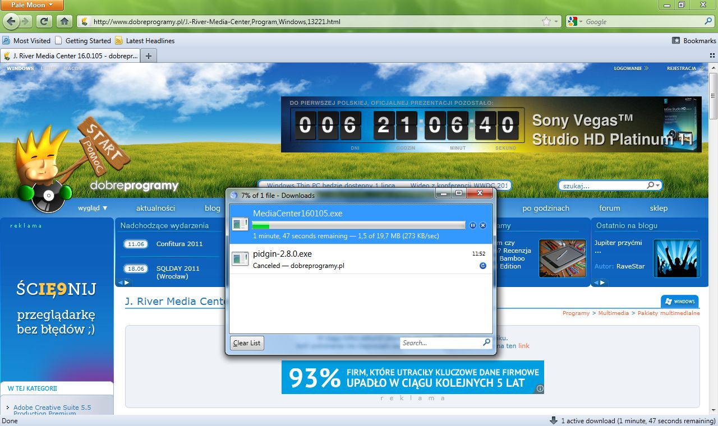Click the 18.06 date badge
This screenshot has width=718, height=426.
(x=136, y=269)
